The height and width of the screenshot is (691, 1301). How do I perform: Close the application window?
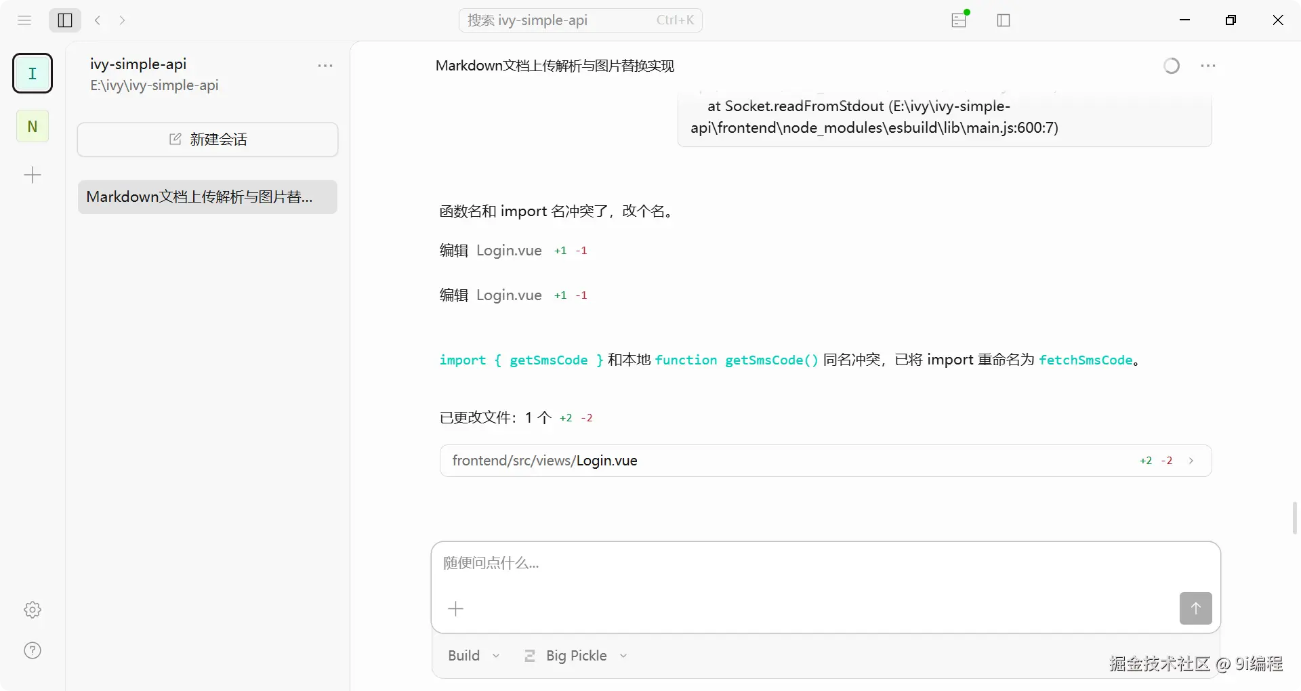click(1278, 20)
